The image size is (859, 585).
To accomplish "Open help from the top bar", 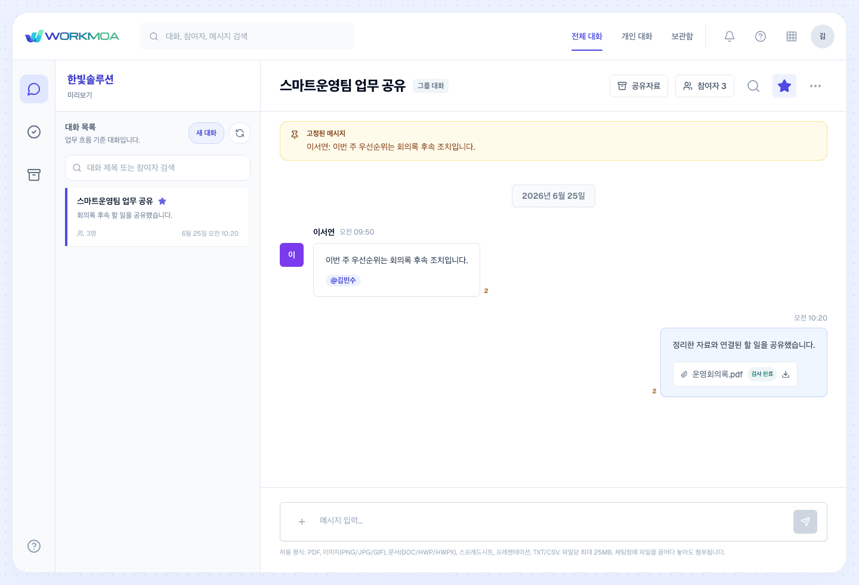I will click(761, 36).
